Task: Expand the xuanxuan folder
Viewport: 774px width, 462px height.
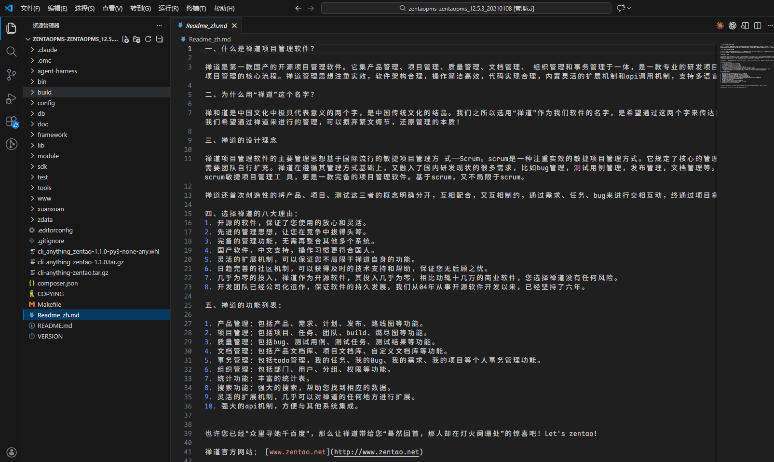Action: [x=32, y=209]
